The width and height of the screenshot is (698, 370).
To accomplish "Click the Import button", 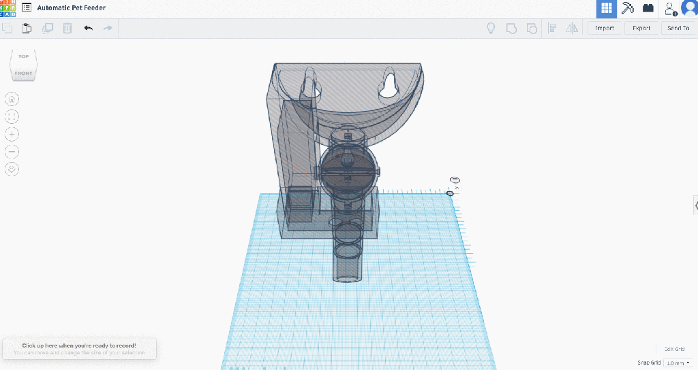I will tap(604, 28).
